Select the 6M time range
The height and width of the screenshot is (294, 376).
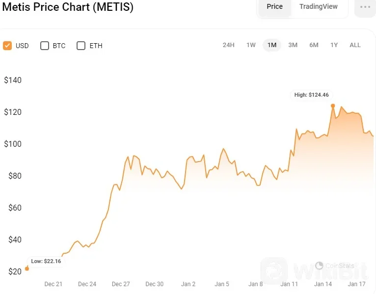[x=314, y=45]
